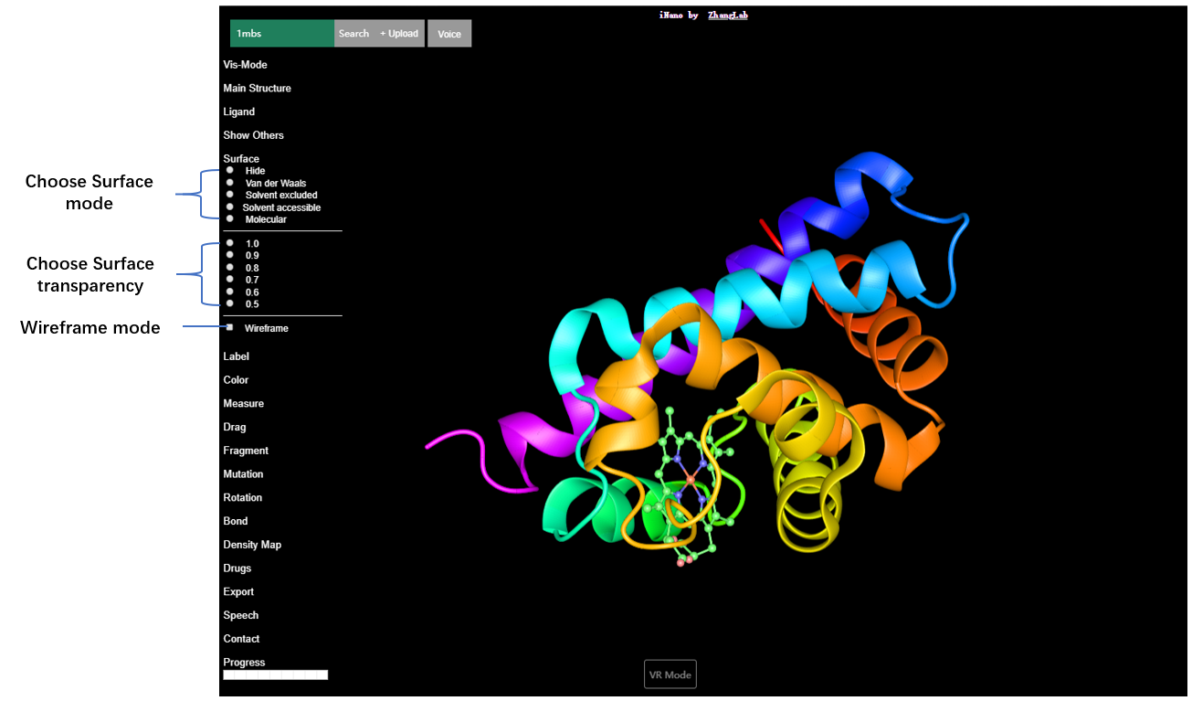Expand the Vis-Mode menu

tap(245, 65)
